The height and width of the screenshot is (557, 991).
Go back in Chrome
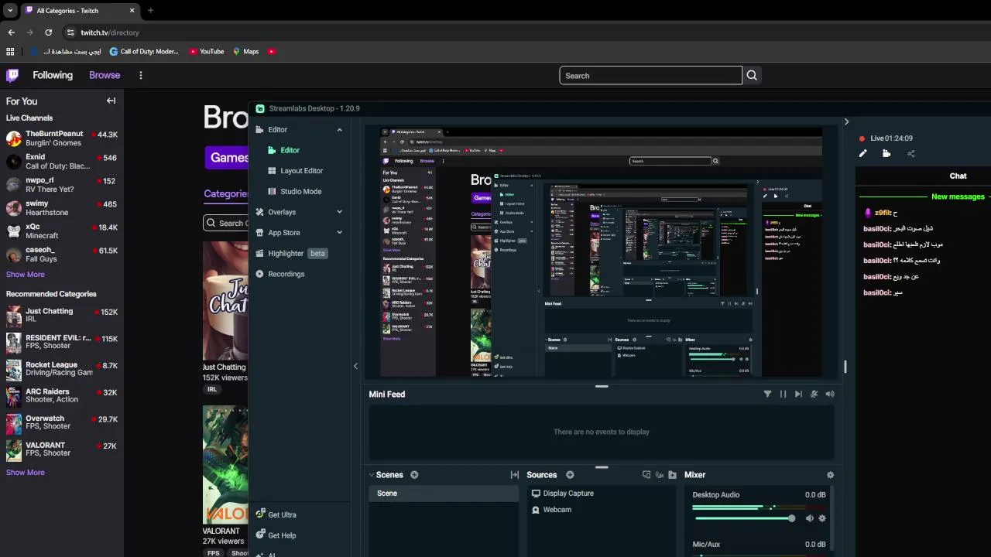11,32
